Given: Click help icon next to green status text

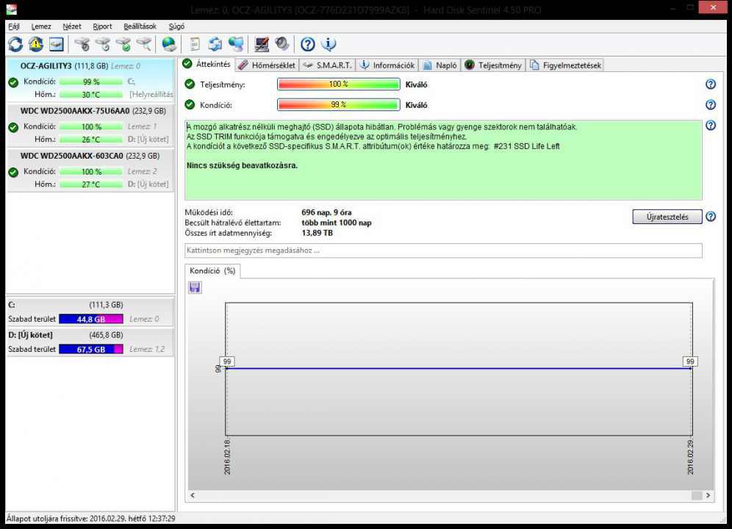Looking at the screenshot, I should 711,125.
